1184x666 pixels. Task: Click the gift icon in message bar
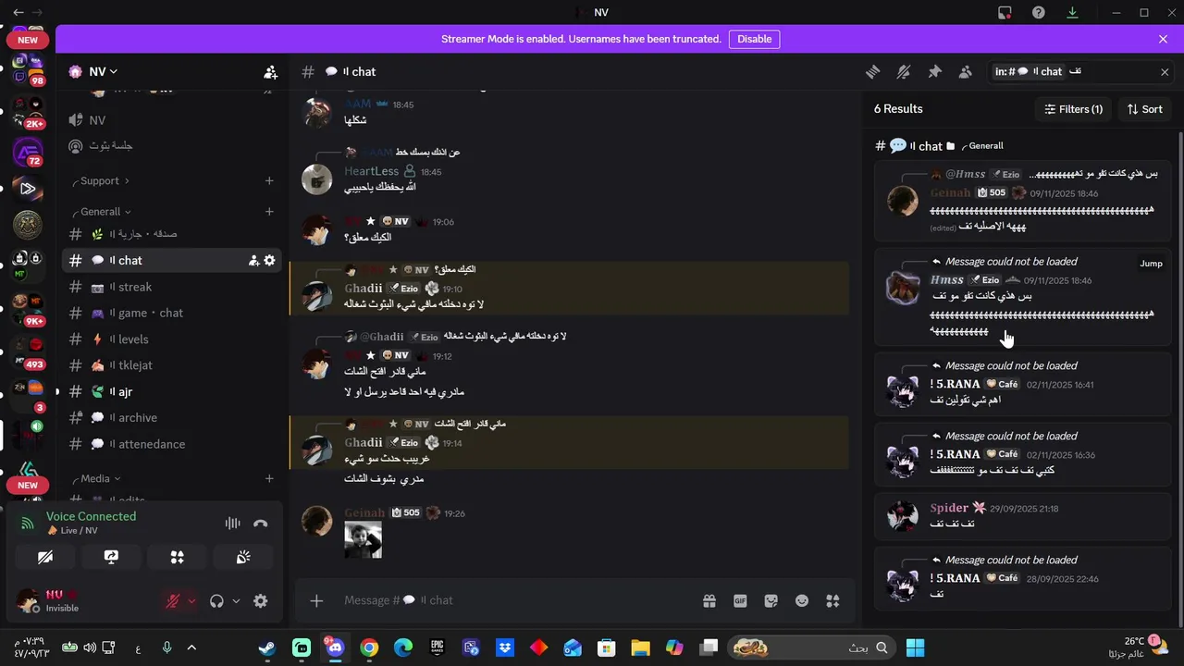[709, 600]
